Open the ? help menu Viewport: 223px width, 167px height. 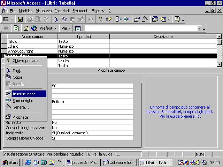pos(110,11)
